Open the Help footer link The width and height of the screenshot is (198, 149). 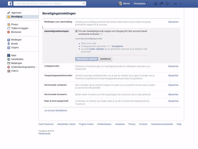(179, 124)
